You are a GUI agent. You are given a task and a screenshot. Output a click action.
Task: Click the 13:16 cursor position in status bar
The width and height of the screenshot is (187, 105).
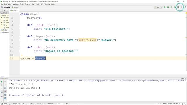coord(165,104)
